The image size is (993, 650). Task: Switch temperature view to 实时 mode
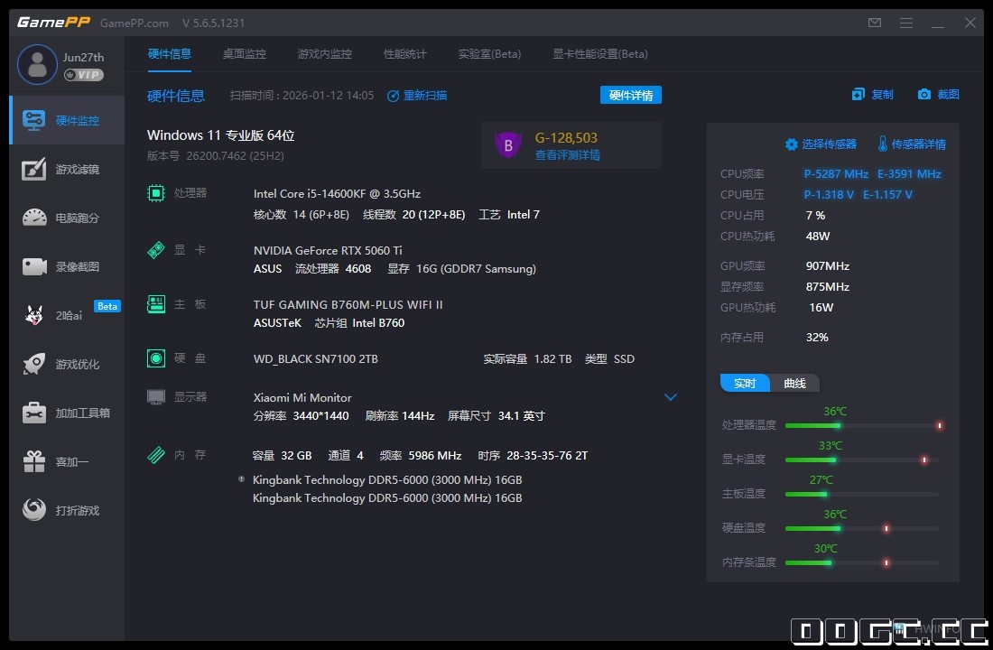point(745,383)
